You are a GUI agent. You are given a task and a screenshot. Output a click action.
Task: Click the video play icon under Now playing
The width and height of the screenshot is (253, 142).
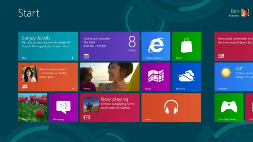(87, 118)
